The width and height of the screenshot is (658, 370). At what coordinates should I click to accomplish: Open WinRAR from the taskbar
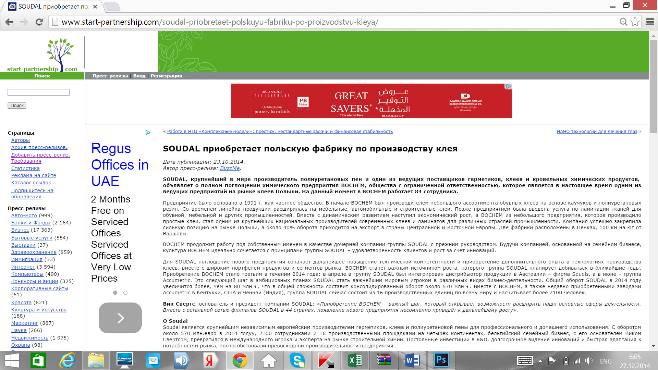point(384,360)
